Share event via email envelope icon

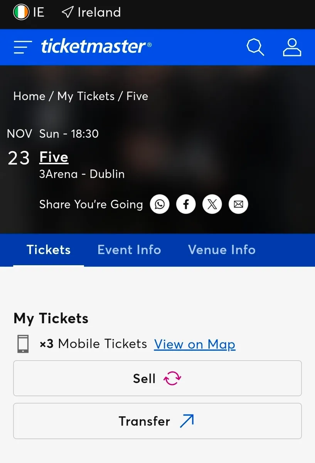tap(238, 204)
